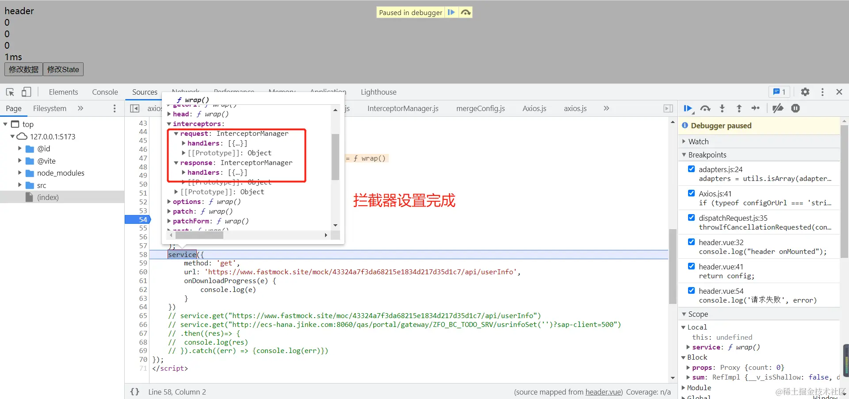Click the vertical scrollbar in the object popup
This screenshot has width=849, height=399.
point(335,157)
